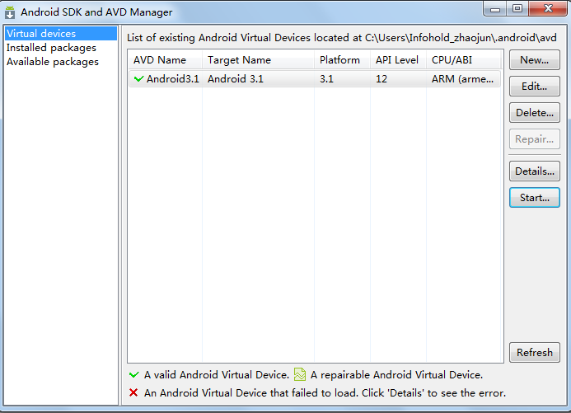
Task: Start the selected virtual device
Action: pyautogui.click(x=534, y=197)
